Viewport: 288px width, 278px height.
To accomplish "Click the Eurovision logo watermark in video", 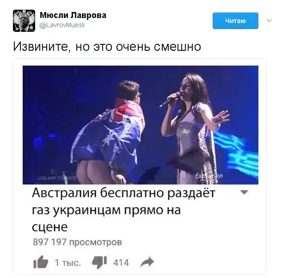I will [x=209, y=176].
